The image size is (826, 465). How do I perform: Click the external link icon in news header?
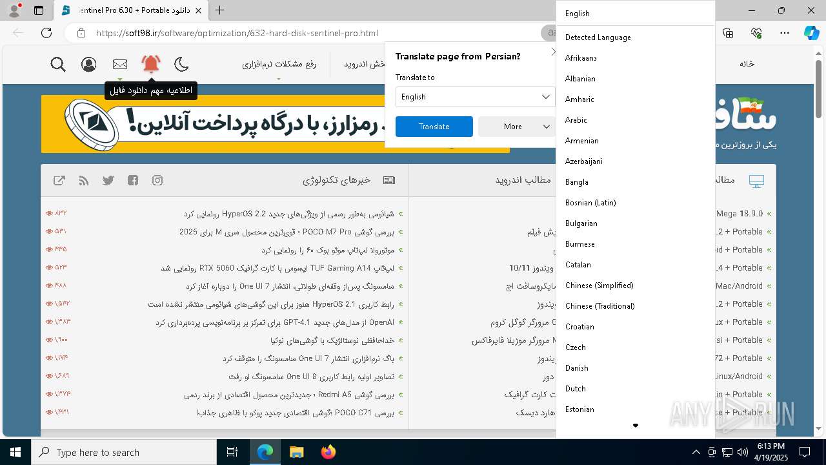click(59, 180)
